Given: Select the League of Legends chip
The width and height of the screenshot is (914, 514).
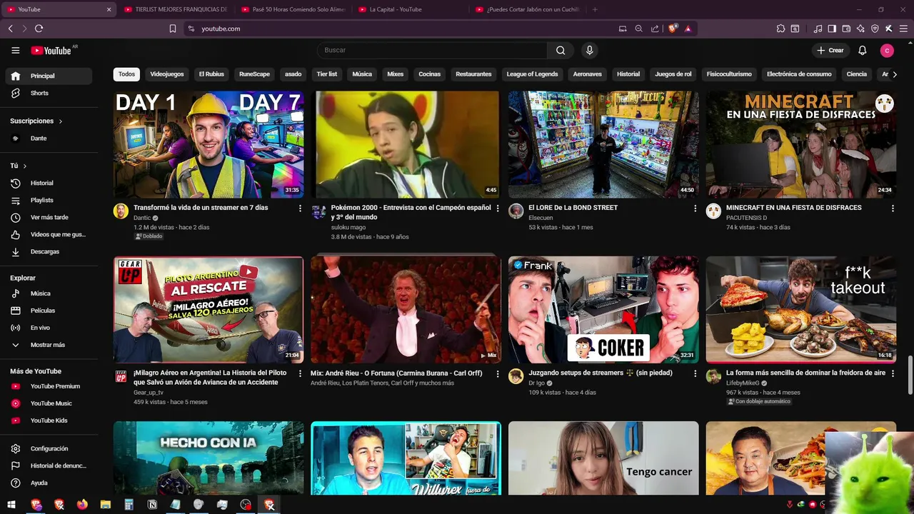Looking at the screenshot, I should (532, 74).
